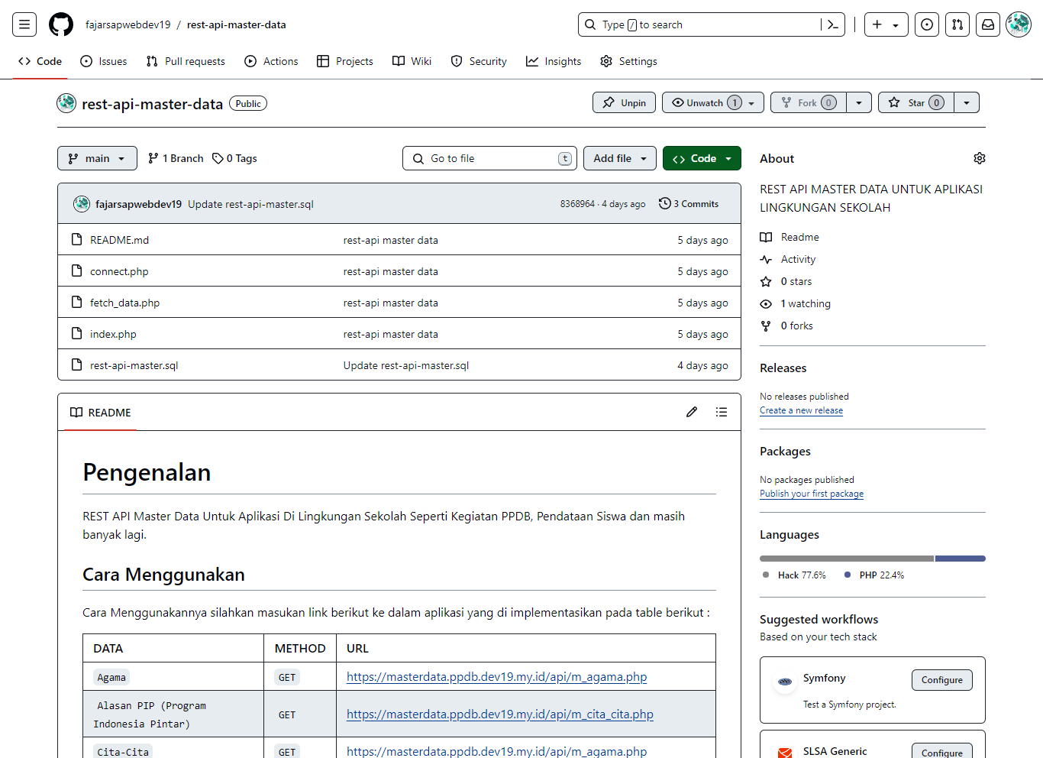This screenshot has height=758, width=1043.
Task: Expand the main branch selector dropdown
Action: (x=97, y=158)
